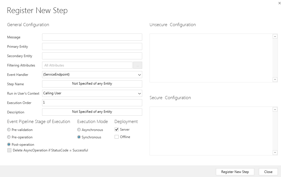Expand the Event Handler dropdown
This screenshot has height=177, width=281.
click(x=92, y=75)
